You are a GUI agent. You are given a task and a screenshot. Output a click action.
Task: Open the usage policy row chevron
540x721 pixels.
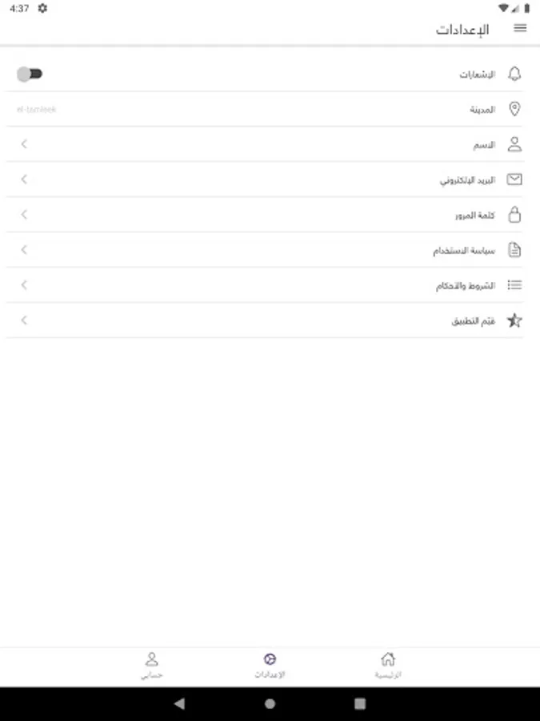[x=24, y=250]
